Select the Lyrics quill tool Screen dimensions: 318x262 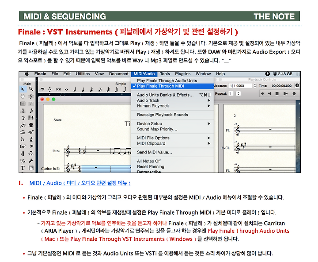pyautogui.click(x=31, y=139)
